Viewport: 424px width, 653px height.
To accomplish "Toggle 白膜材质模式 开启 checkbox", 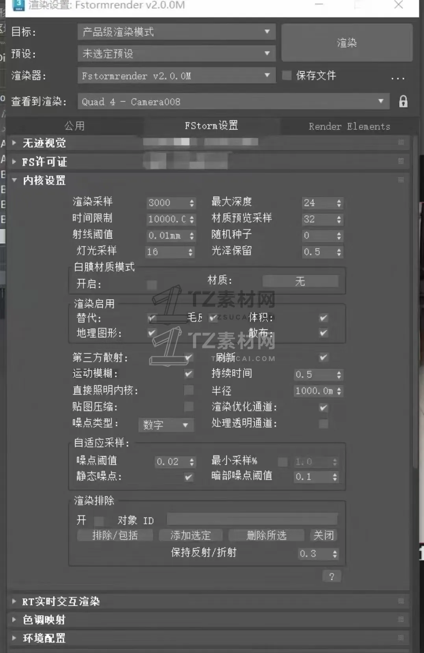I will 152,284.
